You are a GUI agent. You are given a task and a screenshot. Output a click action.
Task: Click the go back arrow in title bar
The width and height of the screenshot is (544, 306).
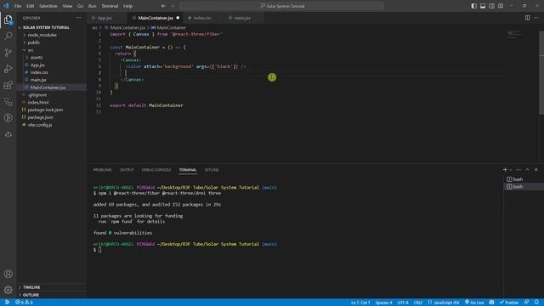click(x=163, y=6)
